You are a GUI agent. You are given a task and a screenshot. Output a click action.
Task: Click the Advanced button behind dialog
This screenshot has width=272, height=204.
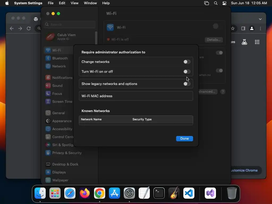tap(208, 92)
